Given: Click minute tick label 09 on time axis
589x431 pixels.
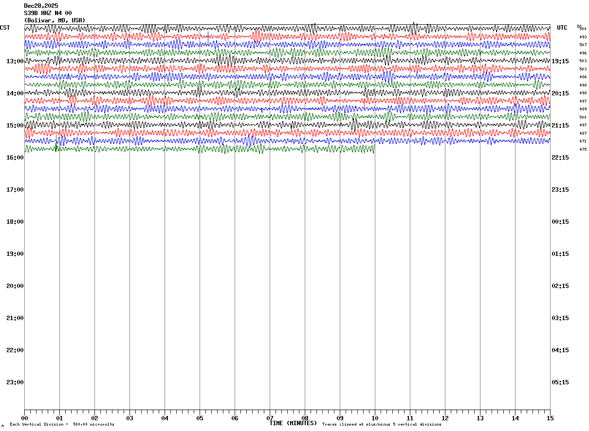Looking at the screenshot, I should [340, 418].
